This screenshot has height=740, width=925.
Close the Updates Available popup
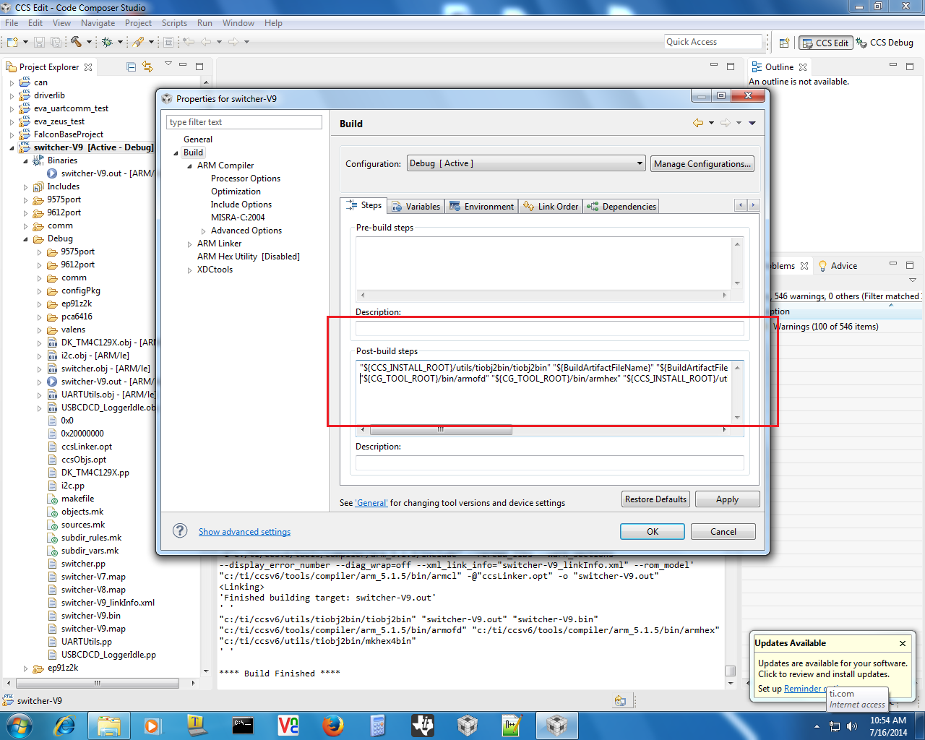pyautogui.click(x=903, y=643)
